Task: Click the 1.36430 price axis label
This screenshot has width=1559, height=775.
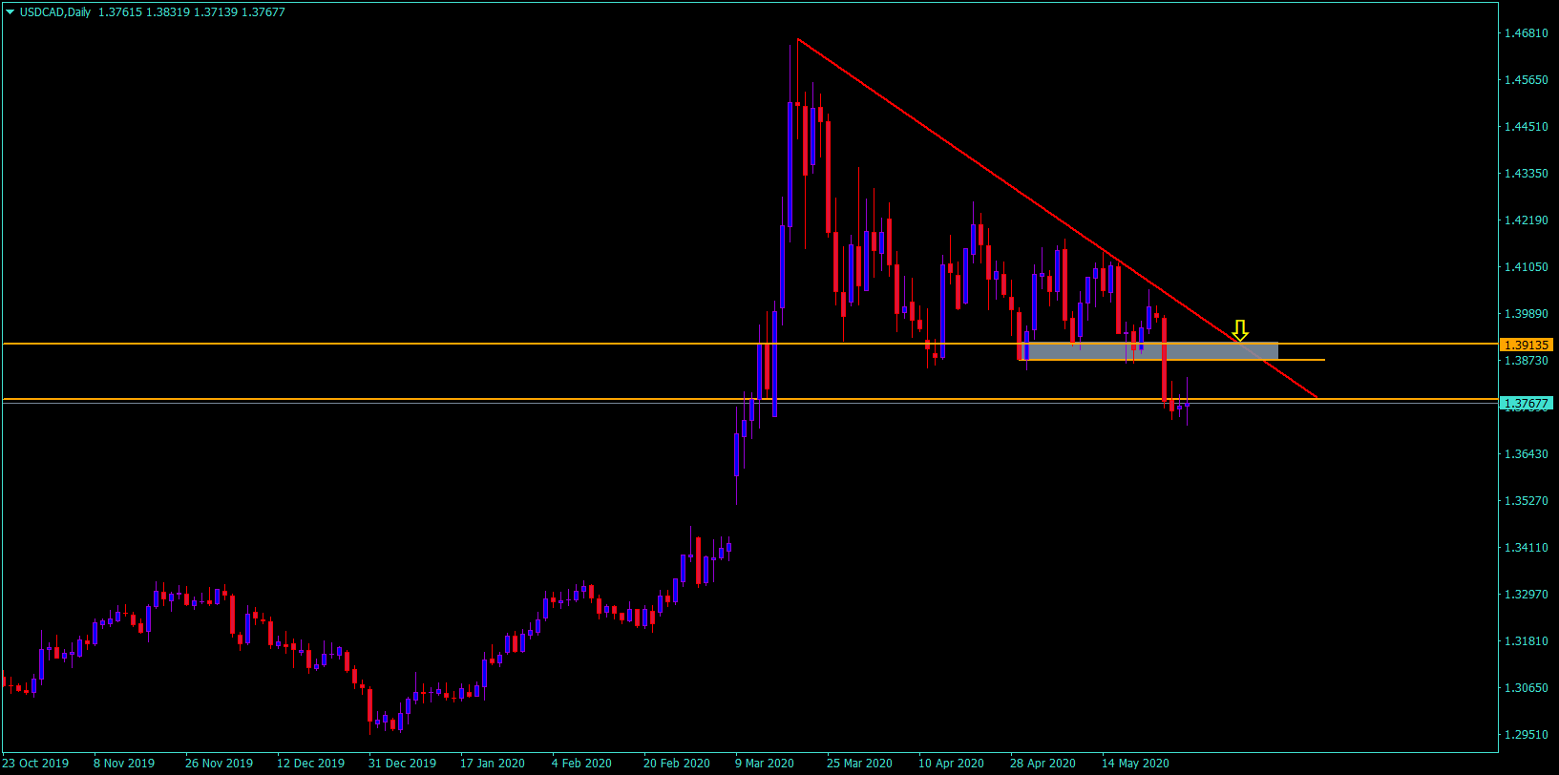Action: (1526, 453)
